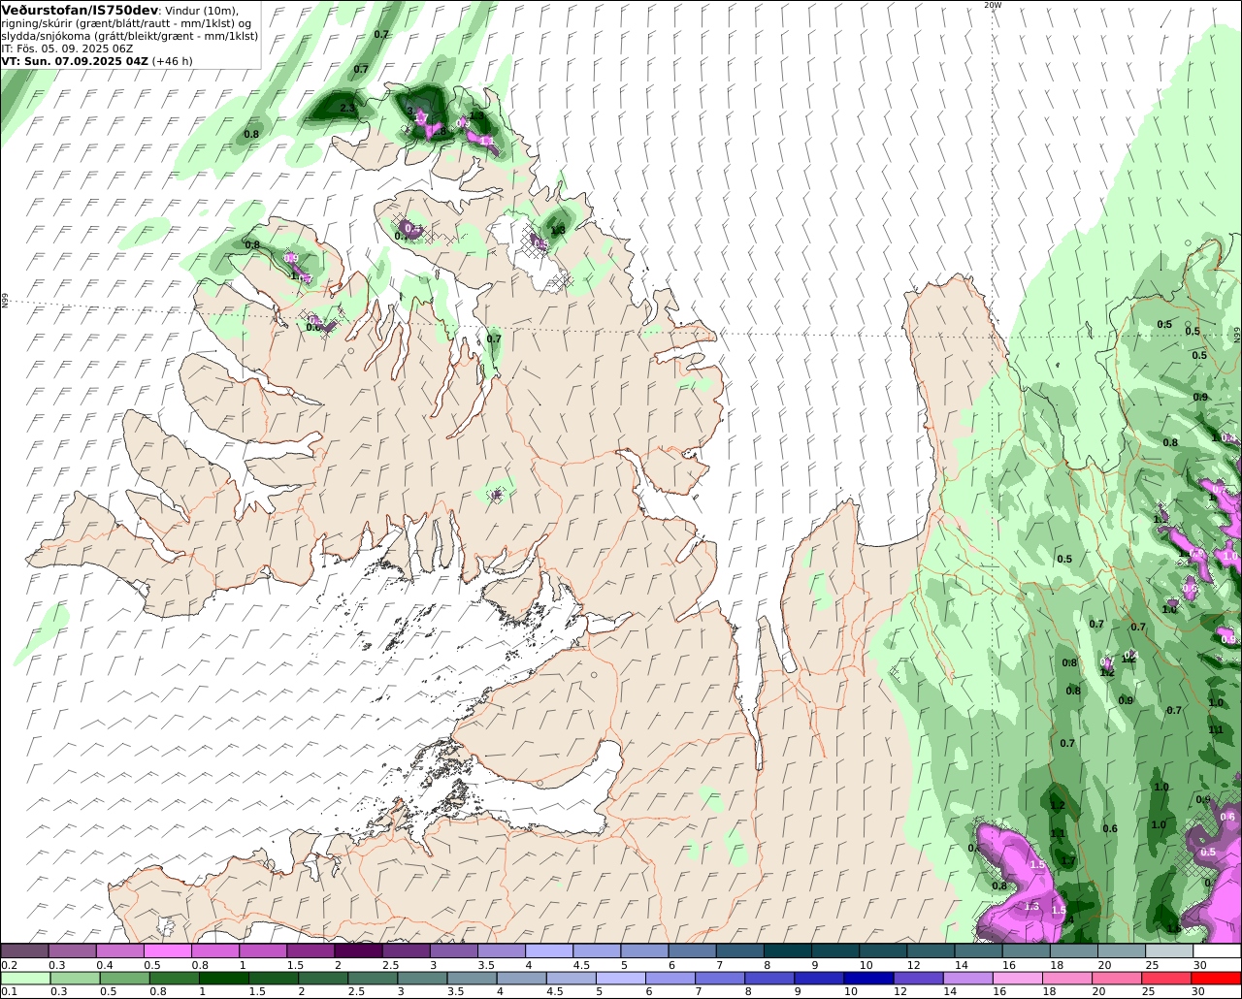The image size is (1242, 999).
Task: Click the bright red 30+ swatch in bottom legend row
Action: 1216,979
